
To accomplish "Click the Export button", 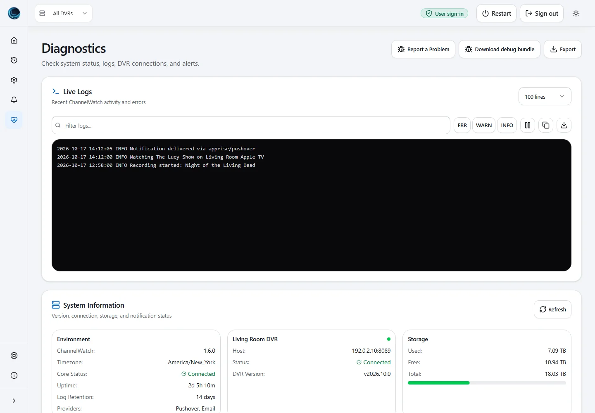I will tap(563, 49).
